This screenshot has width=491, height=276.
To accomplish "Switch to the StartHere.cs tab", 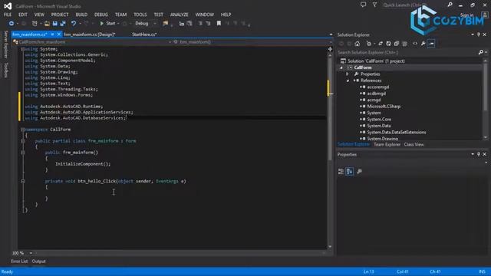I will tap(144, 34).
